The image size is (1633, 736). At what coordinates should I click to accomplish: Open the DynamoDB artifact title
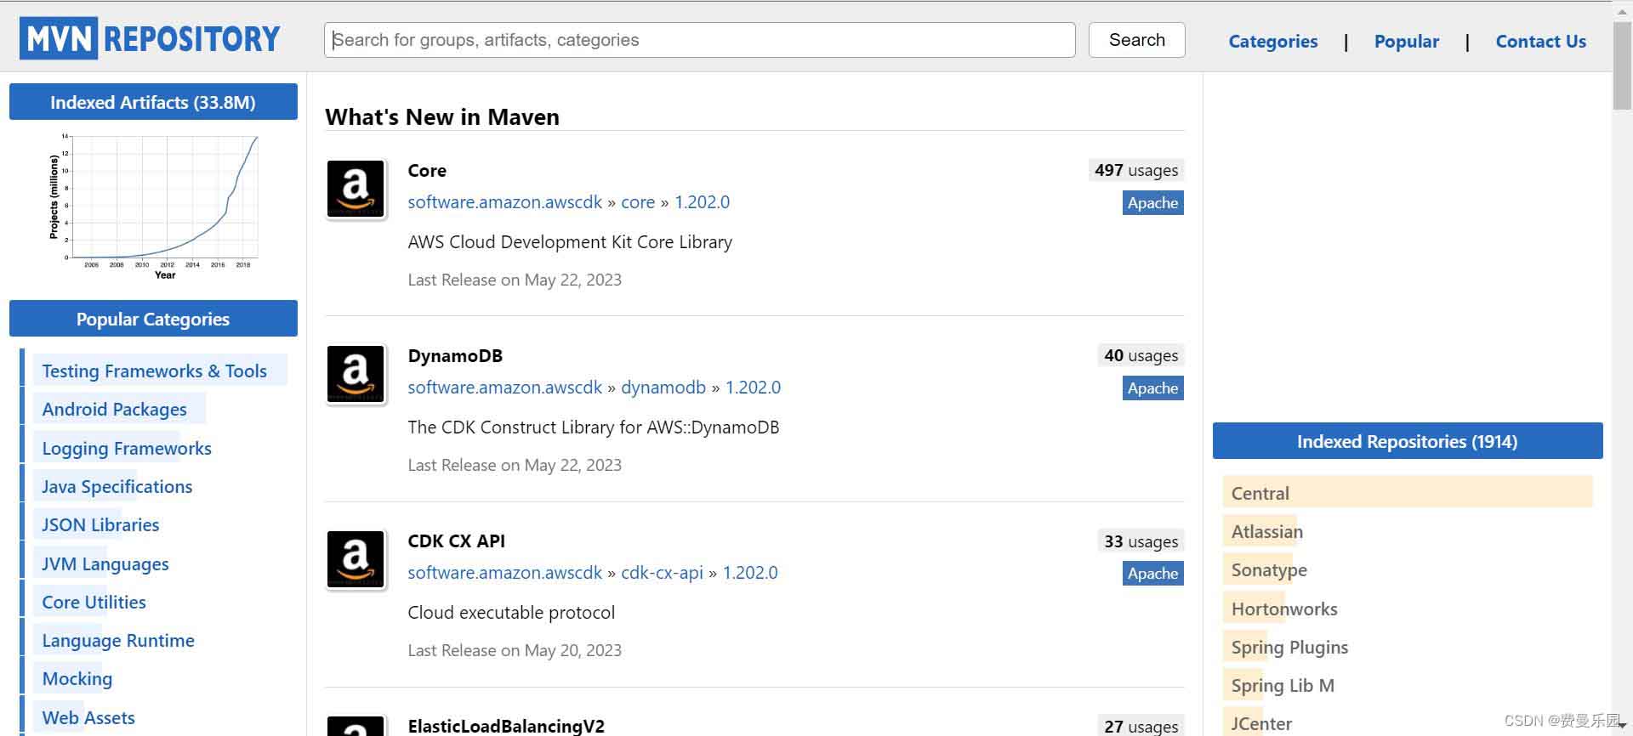(455, 355)
